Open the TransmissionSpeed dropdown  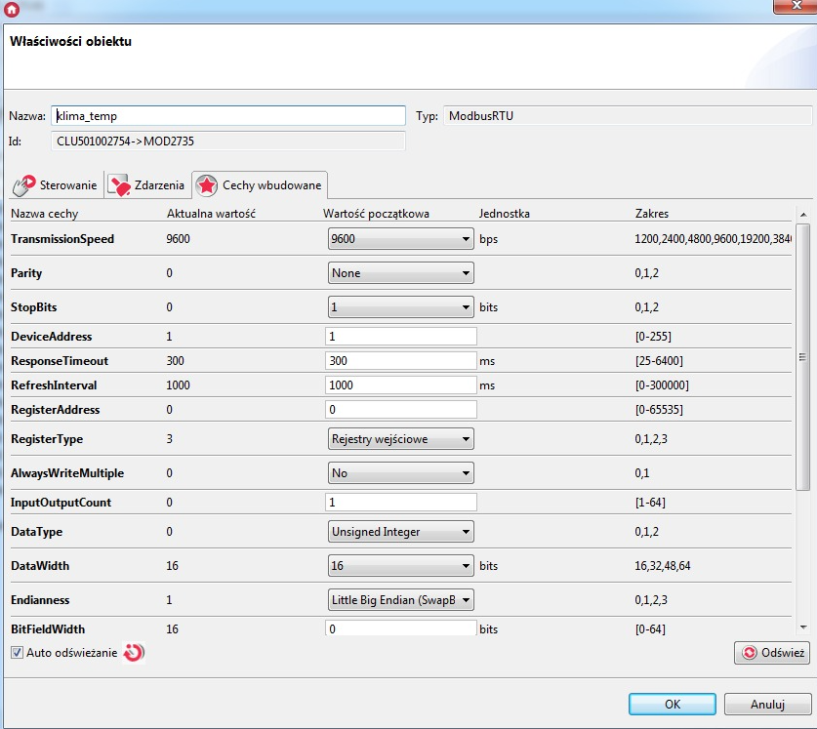tap(400, 239)
